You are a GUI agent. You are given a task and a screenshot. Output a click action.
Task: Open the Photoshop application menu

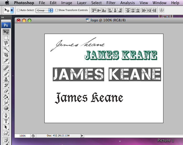pos(24,3)
